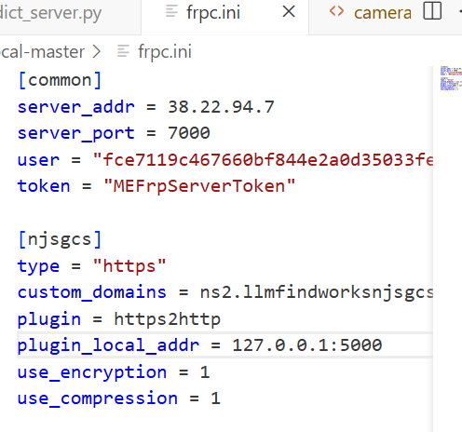This screenshot has width=462, height=432.
Task: Click the type key name
Action: click(x=38, y=266)
